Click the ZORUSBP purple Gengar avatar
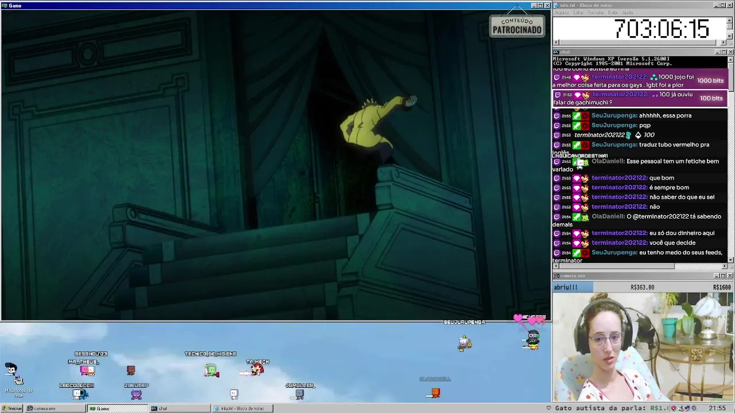 [136, 394]
